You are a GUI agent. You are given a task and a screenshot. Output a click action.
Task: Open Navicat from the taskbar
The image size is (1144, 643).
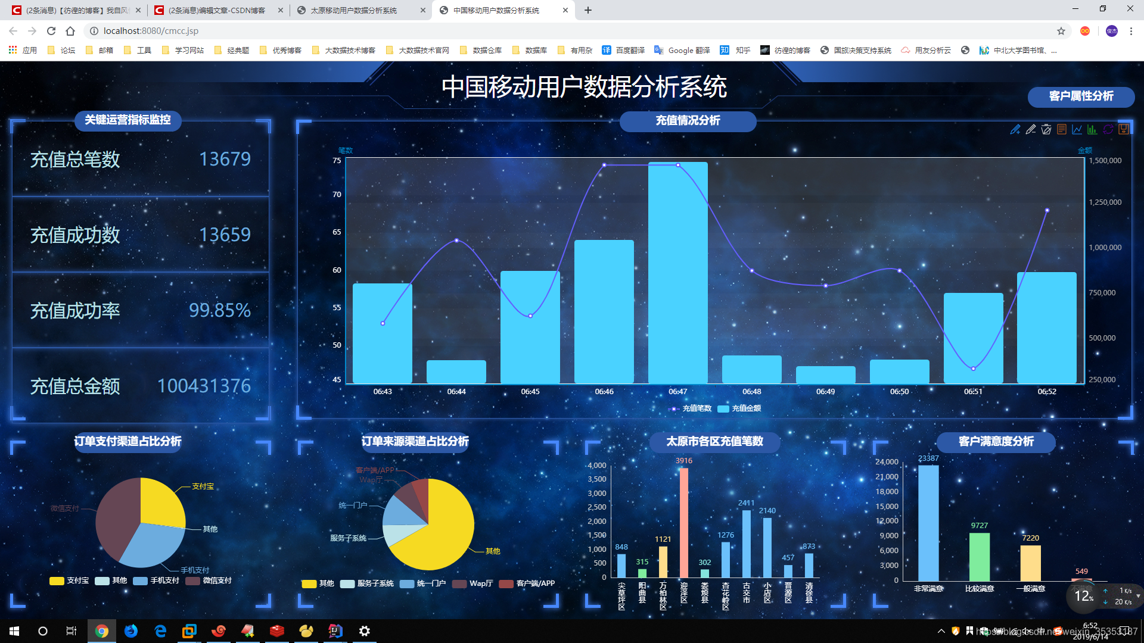coord(306,631)
